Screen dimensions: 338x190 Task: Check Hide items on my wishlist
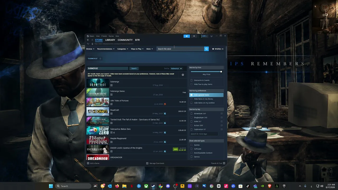[x=191, y=103]
